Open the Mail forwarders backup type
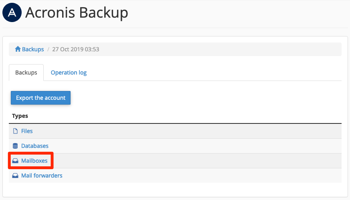350x200 pixels. (42, 176)
